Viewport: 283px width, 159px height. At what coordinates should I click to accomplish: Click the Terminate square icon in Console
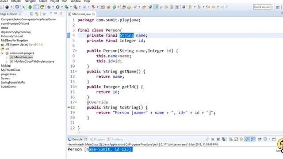click(x=213, y=139)
